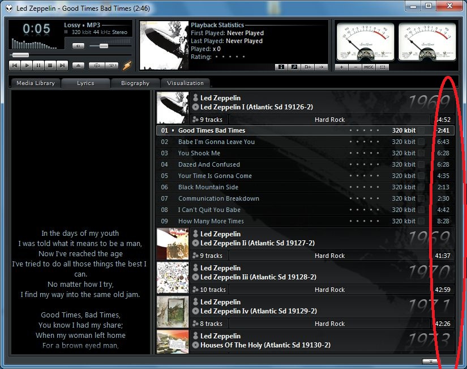467x369 pixels.
Task: Click the album cover in Playback Statistics panel
Action: tap(164, 45)
